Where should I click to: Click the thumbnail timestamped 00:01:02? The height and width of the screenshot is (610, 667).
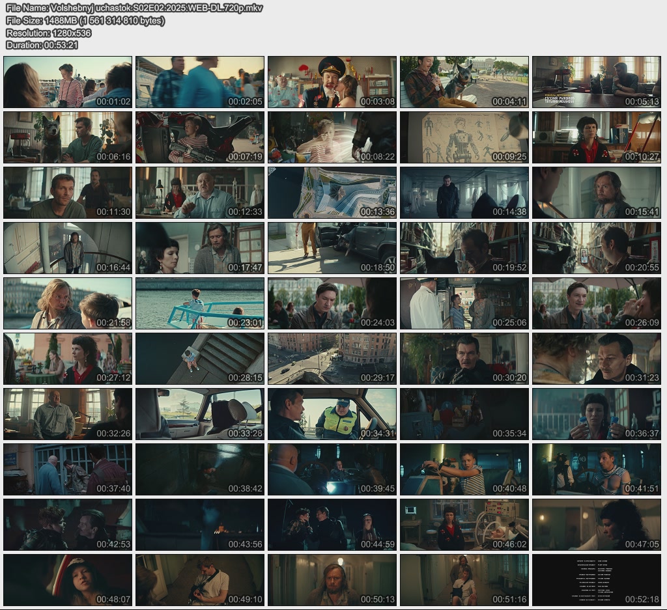pyautogui.click(x=68, y=82)
